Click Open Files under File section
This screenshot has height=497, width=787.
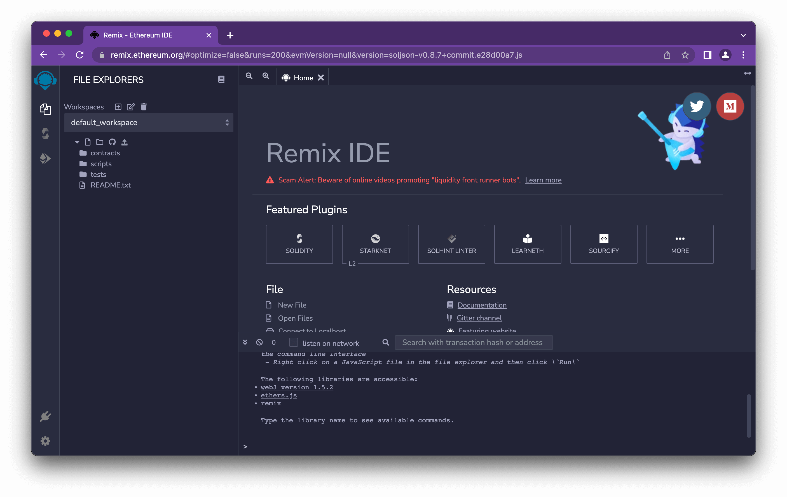click(x=295, y=318)
